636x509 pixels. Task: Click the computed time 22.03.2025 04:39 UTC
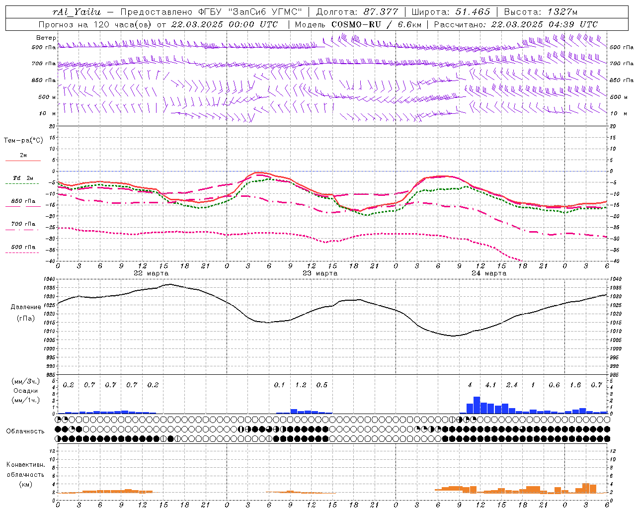tap(545, 24)
